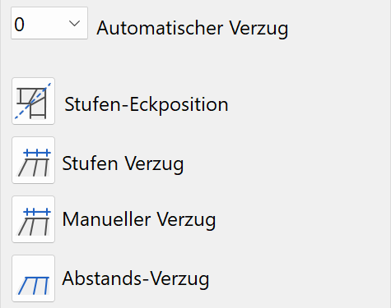Activate the Manueller Verzug icon
This screenshot has height=308, width=391.
33,219
